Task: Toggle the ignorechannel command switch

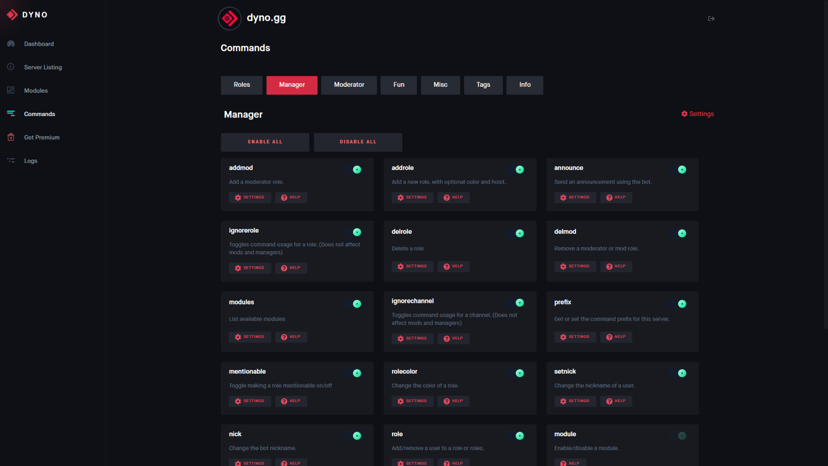Action: (x=516, y=303)
